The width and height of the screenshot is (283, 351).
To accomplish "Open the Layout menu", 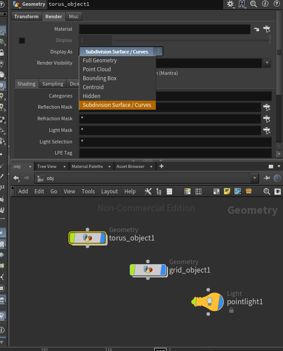I will coord(109,191).
